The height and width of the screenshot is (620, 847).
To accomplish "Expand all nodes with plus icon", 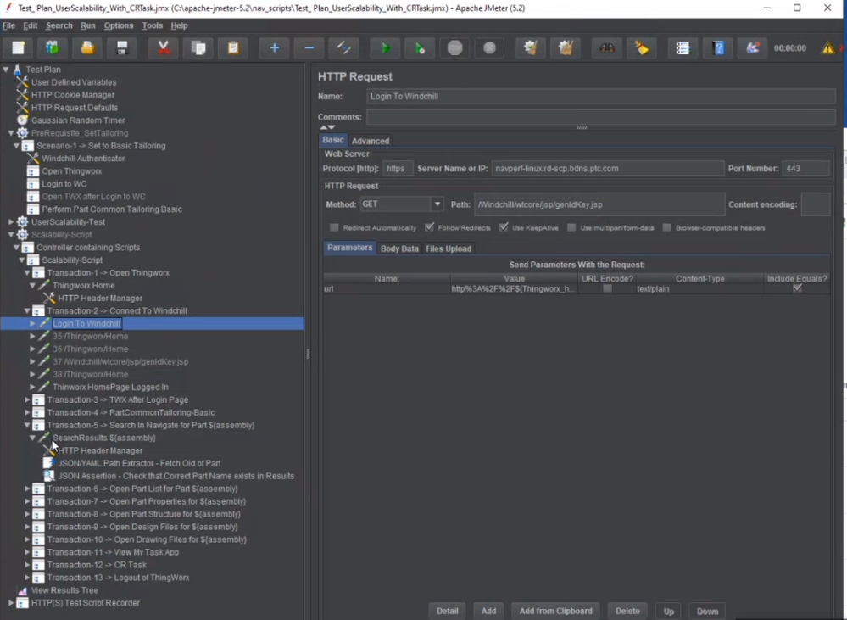I will (x=274, y=48).
